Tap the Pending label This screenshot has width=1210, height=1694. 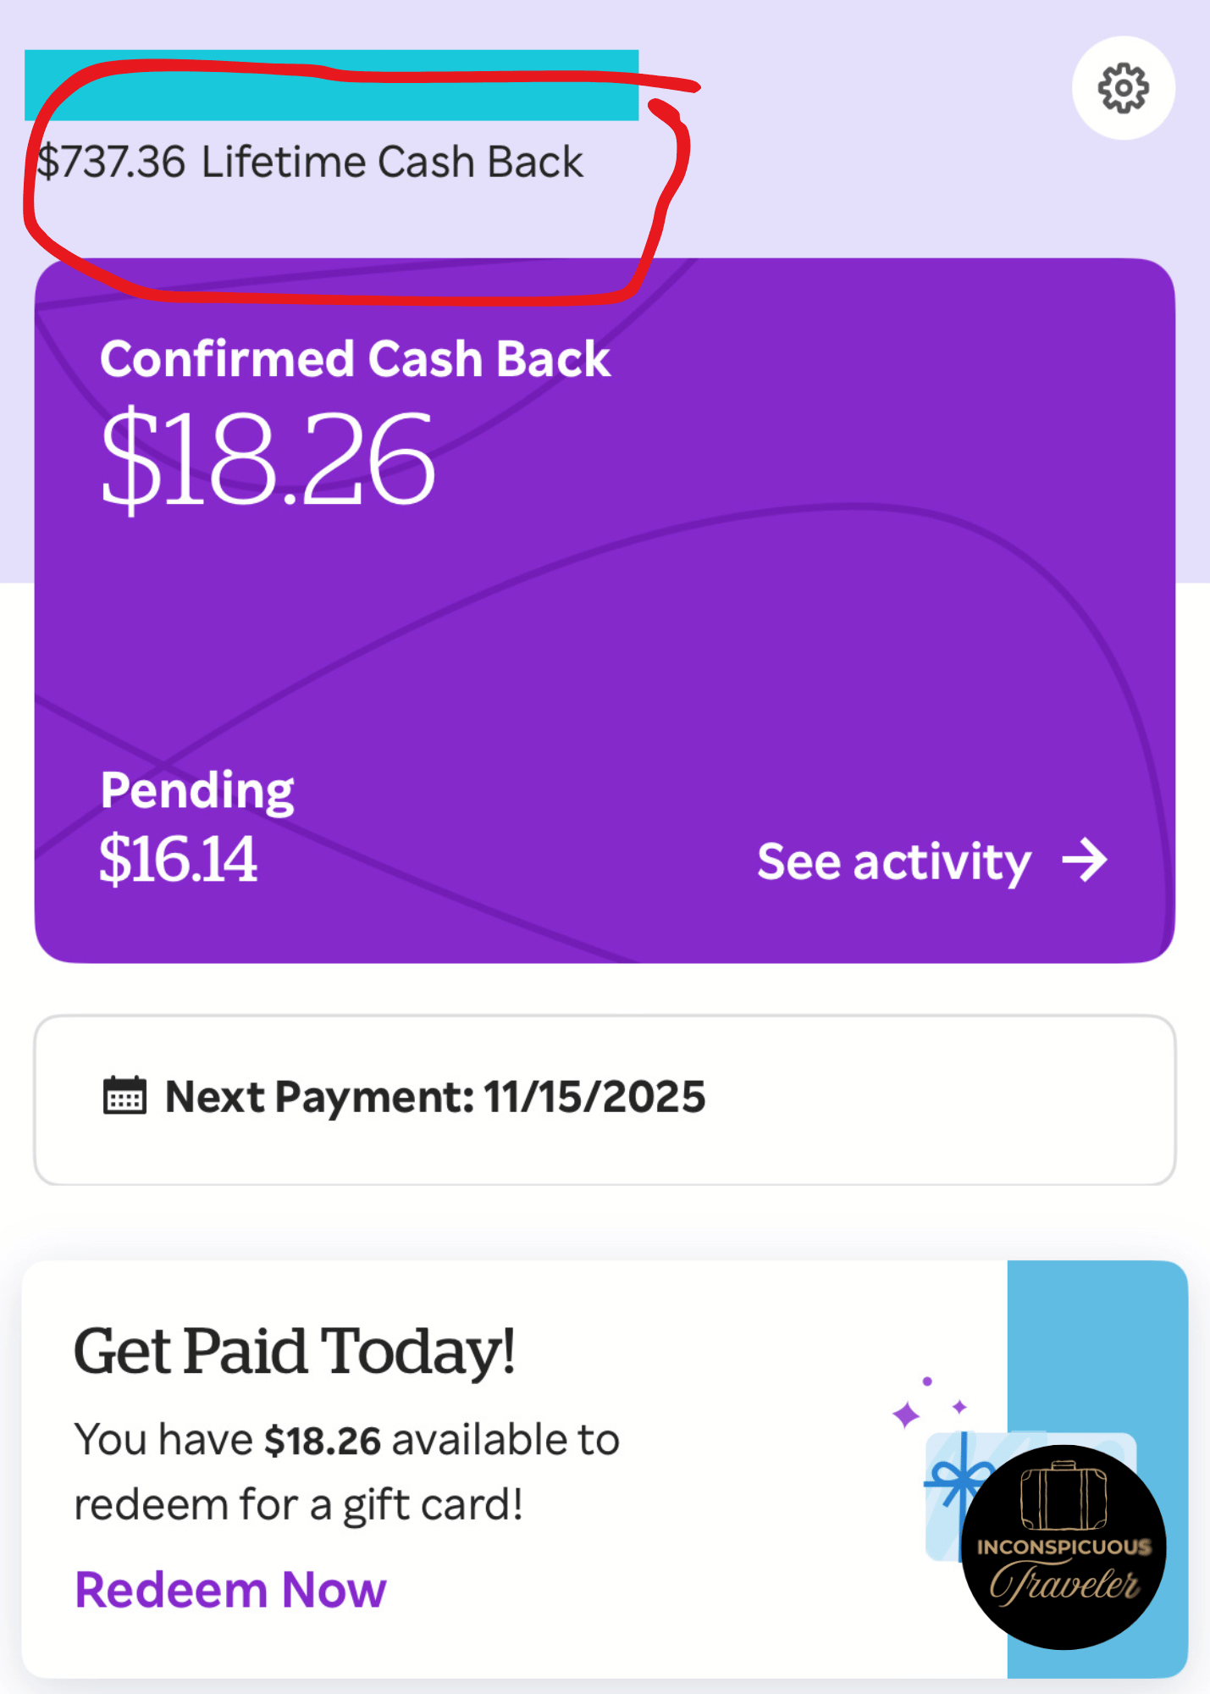[x=197, y=790]
